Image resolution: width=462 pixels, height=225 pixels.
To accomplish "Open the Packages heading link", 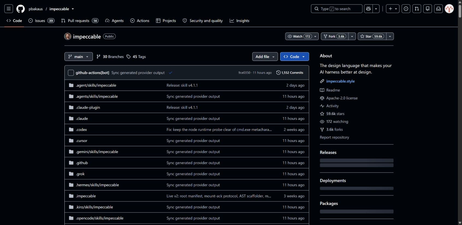I will coord(329,203).
